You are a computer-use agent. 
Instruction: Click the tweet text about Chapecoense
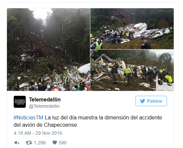point(88,121)
